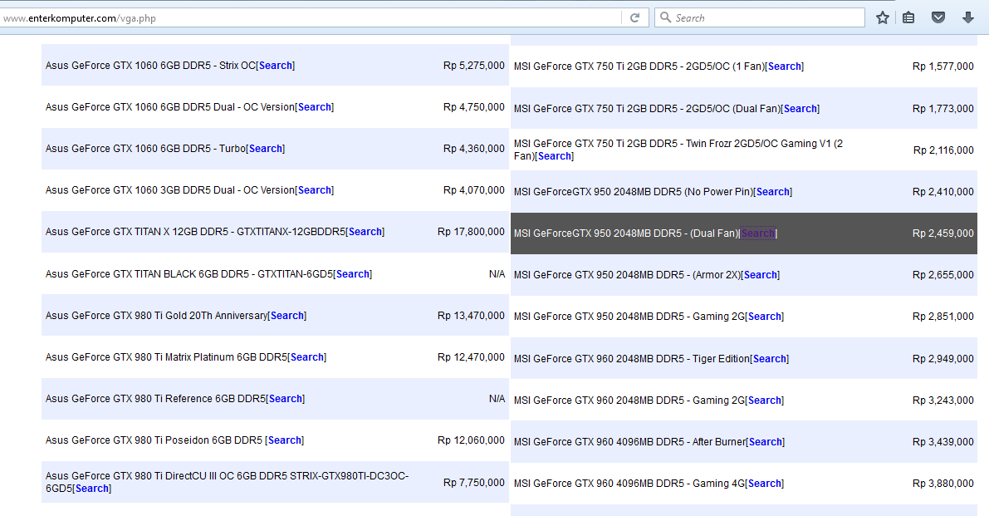
Task: Search link for MSI GTX 950 Armor 2X
Action: tap(760, 275)
